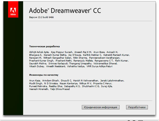This screenshot has height=121, width=159.
Task: Click the name Nithesh Gangadhar Salian
Action: tap(57, 58)
